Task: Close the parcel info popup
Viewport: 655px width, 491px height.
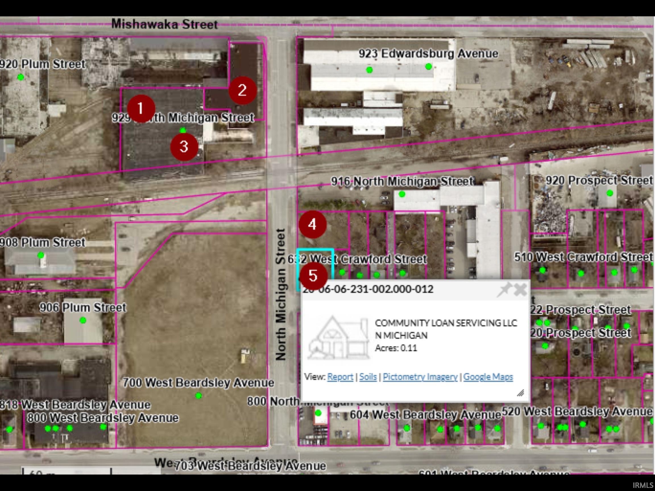Action: [x=520, y=290]
